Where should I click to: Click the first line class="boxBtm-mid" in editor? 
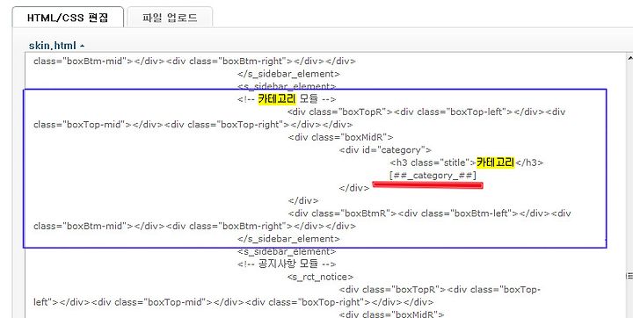(194, 61)
